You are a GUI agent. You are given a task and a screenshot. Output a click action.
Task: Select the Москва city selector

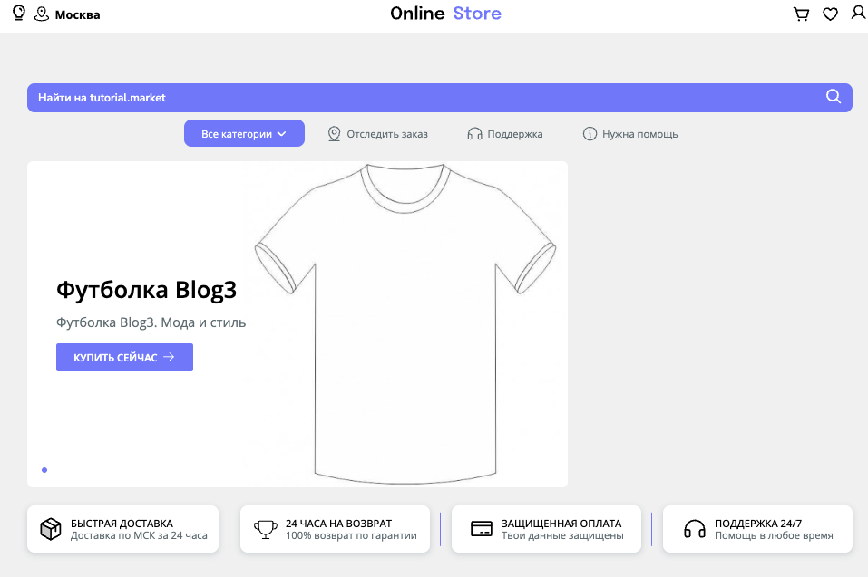tap(77, 14)
